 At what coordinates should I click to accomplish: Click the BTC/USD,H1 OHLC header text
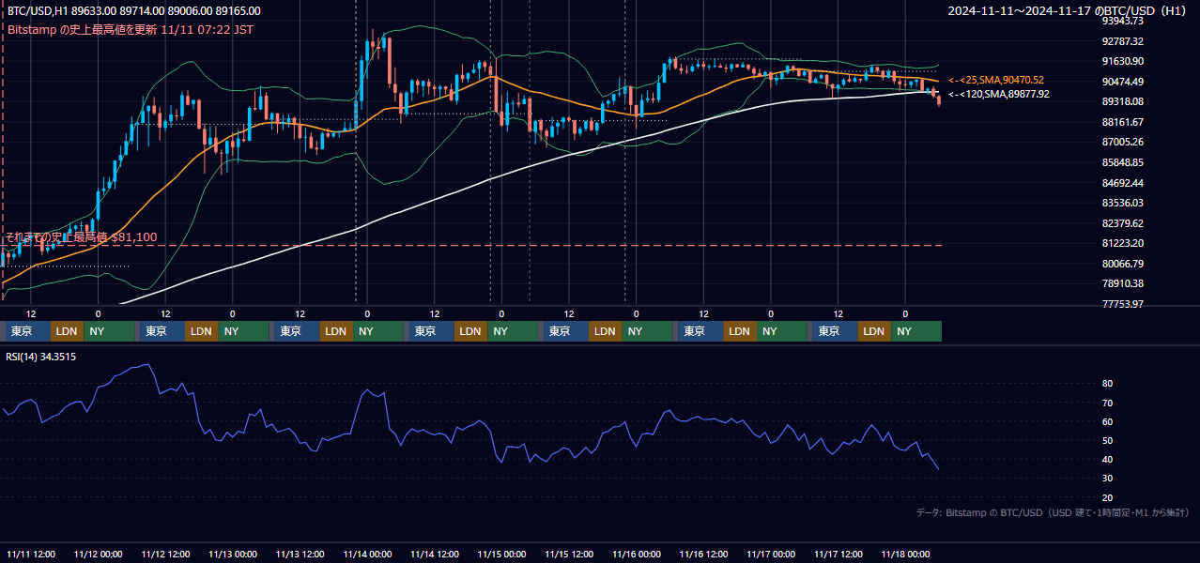pyautogui.click(x=134, y=11)
